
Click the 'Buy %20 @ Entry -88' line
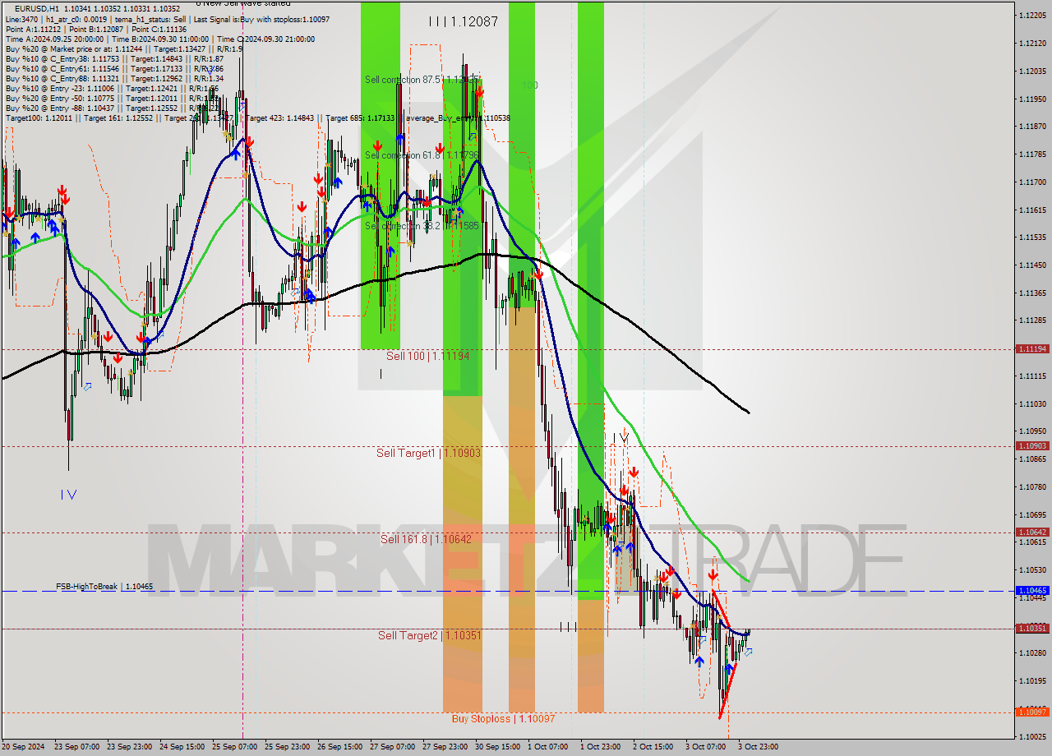(111, 108)
